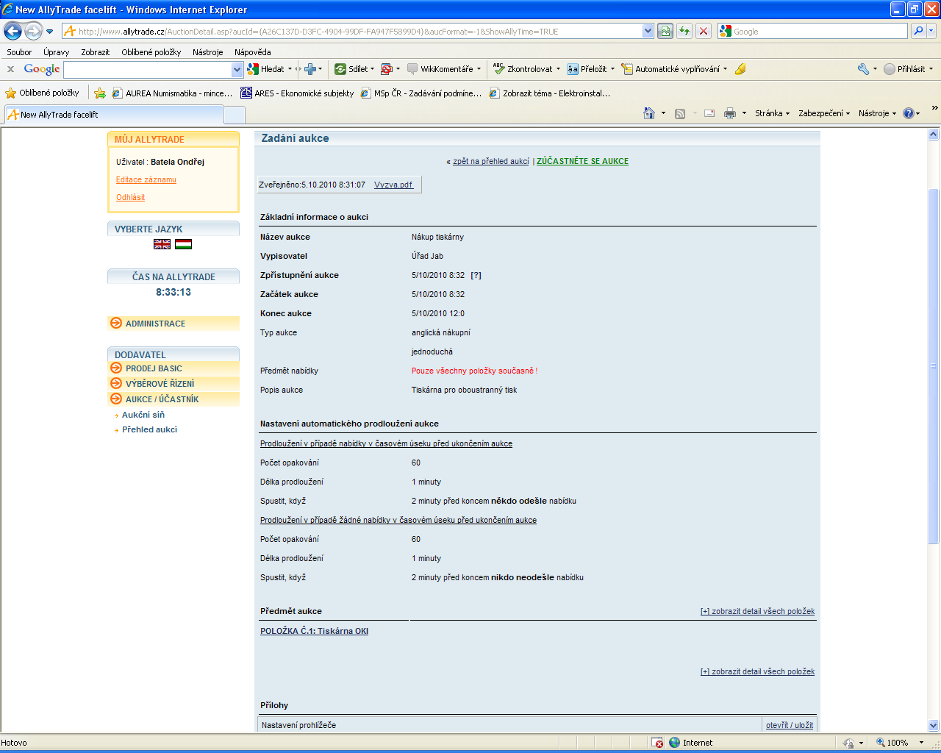Click the add to favorites bar icon
Image resolution: width=941 pixels, height=753 pixels.
click(100, 93)
